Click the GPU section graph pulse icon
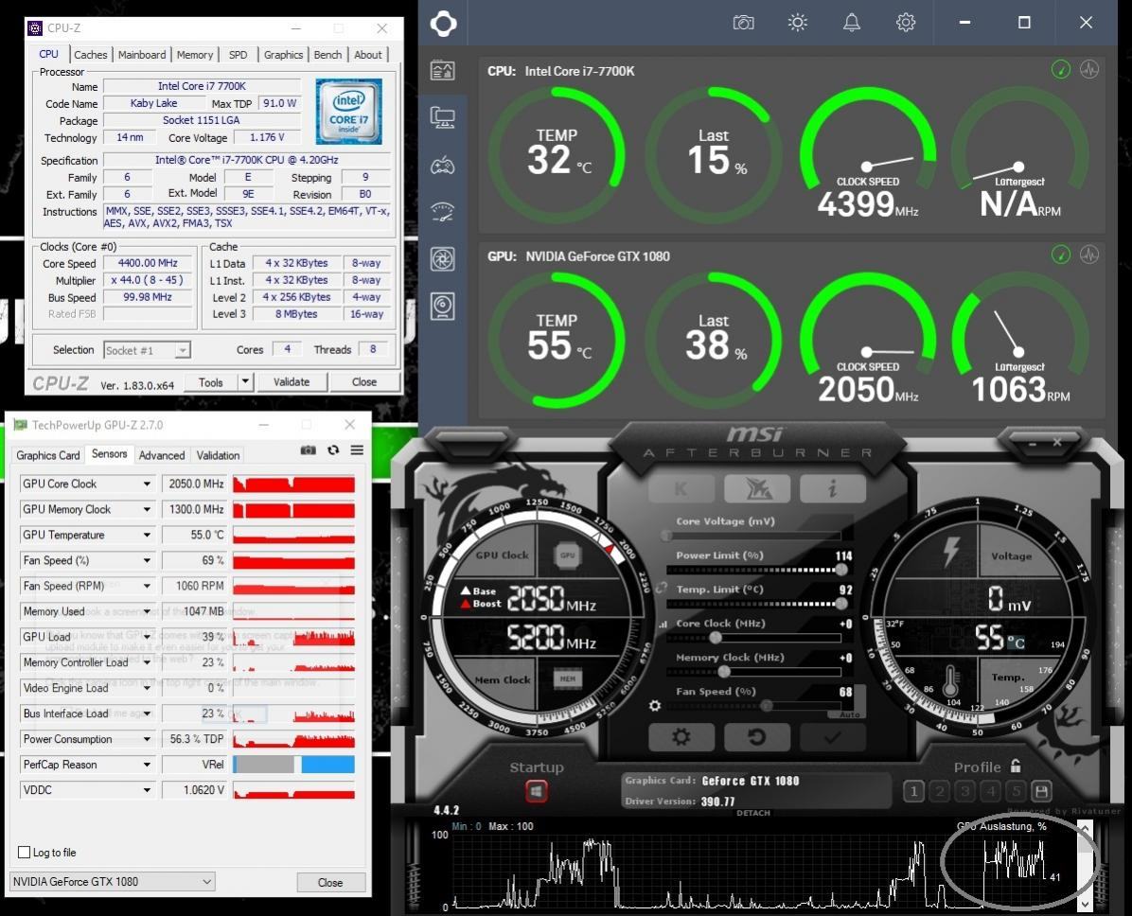 click(x=1089, y=255)
